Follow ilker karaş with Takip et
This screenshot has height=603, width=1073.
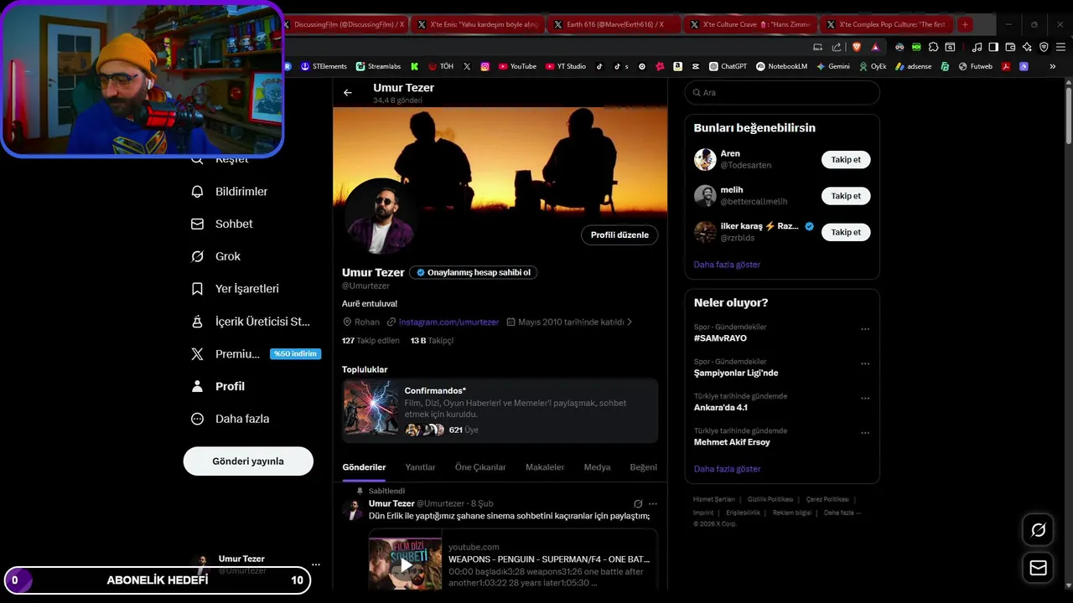point(846,232)
